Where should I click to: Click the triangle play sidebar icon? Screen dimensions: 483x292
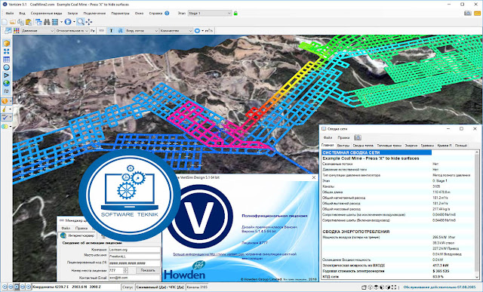[6, 75]
